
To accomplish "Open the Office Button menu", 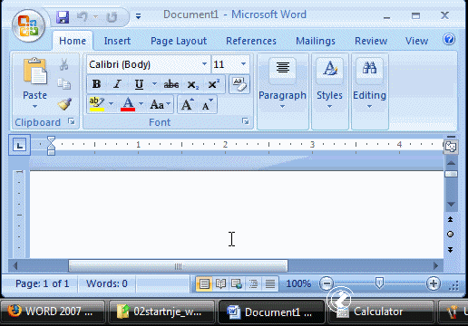I will (x=28, y=26).
